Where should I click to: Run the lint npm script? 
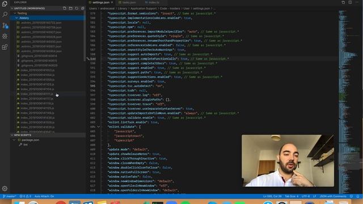(26, 144)
